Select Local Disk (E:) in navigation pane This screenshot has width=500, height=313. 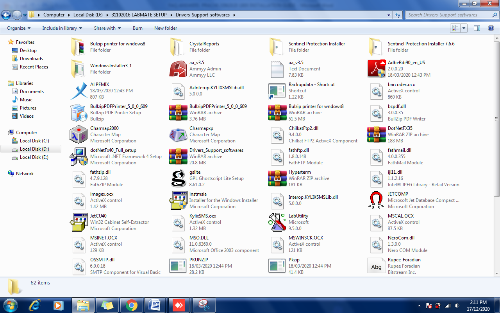[34, 157]
